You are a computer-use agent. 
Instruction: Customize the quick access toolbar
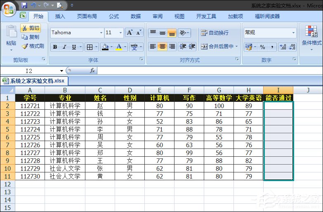(72, 5)
